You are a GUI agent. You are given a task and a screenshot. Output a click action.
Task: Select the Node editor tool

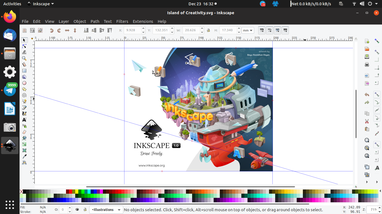point(24,46)
